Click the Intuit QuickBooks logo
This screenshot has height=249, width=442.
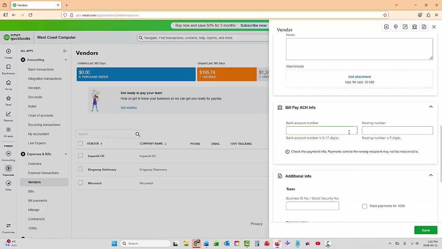point(17,37)
